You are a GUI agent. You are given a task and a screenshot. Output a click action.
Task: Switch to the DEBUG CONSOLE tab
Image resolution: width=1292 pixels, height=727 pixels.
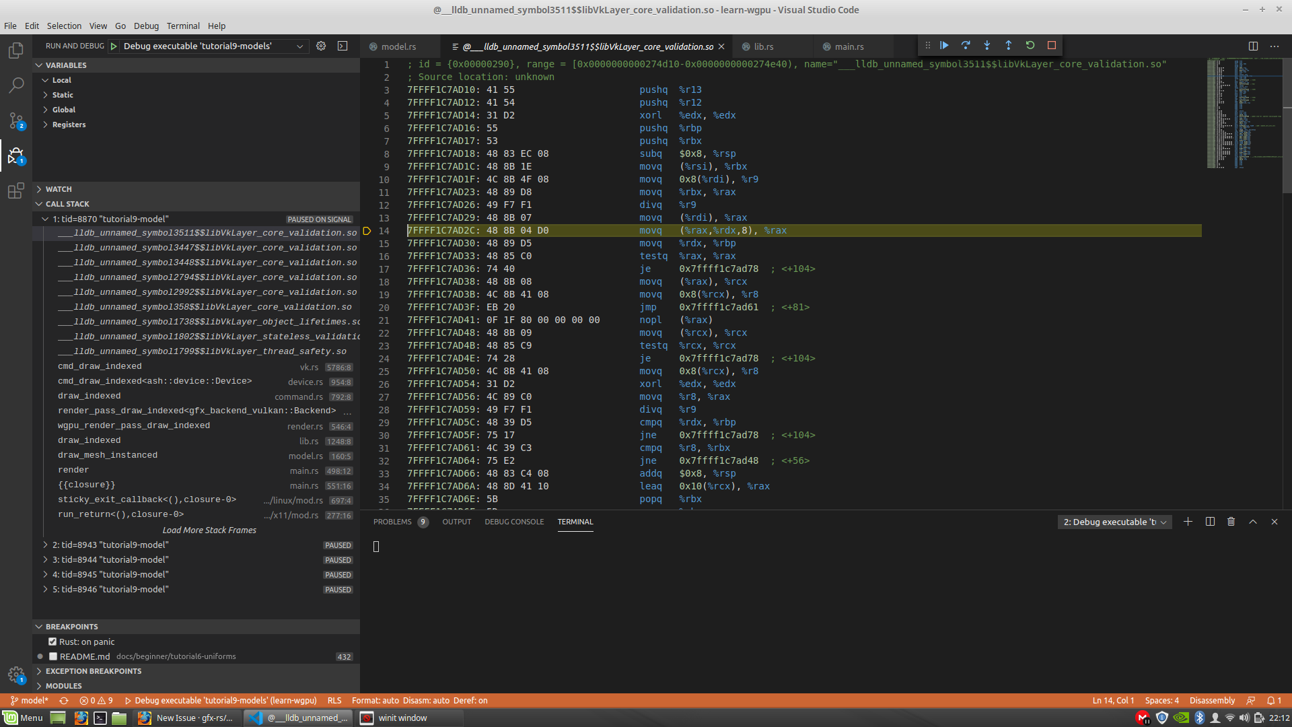[514, 522]
